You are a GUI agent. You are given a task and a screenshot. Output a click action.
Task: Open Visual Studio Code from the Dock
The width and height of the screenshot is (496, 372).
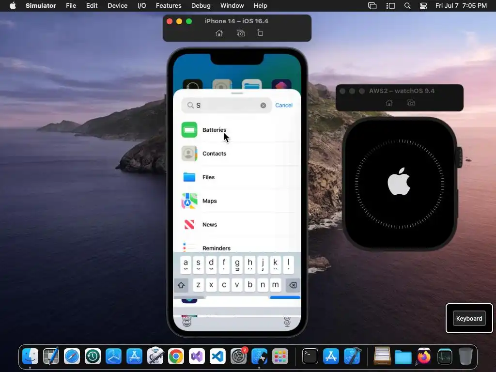[217, 356]
